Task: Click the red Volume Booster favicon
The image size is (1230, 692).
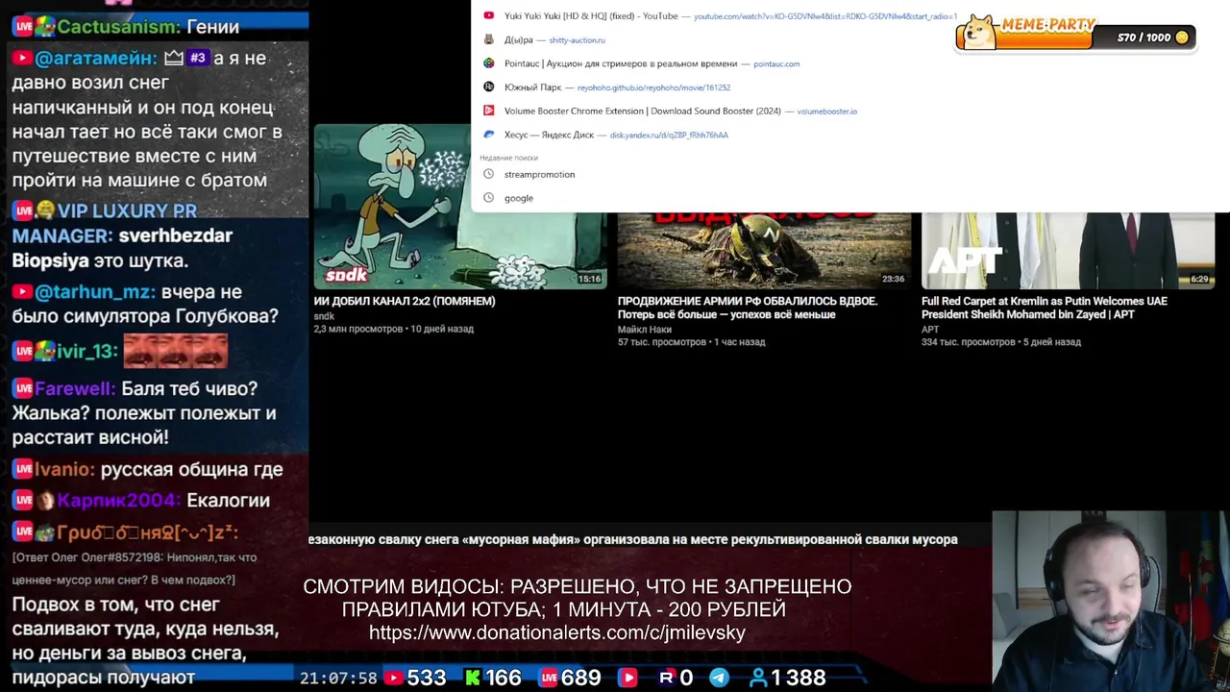Action: (x=488, y=111)
